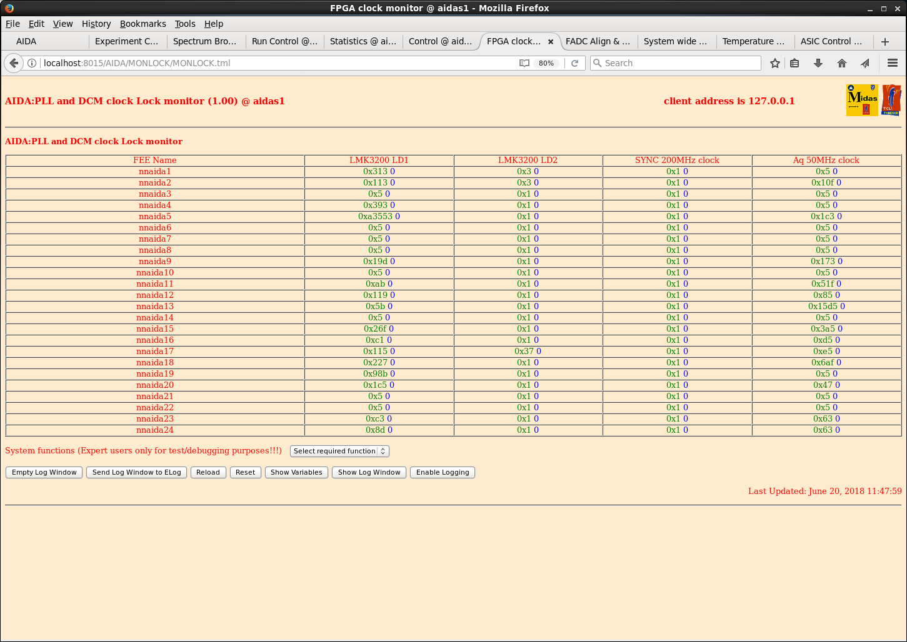This screenshot has height=642, width=907.
Task: Click the browser back arrow button
Action: point(14,63)
